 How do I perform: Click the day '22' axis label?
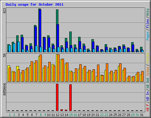[102, 115]
